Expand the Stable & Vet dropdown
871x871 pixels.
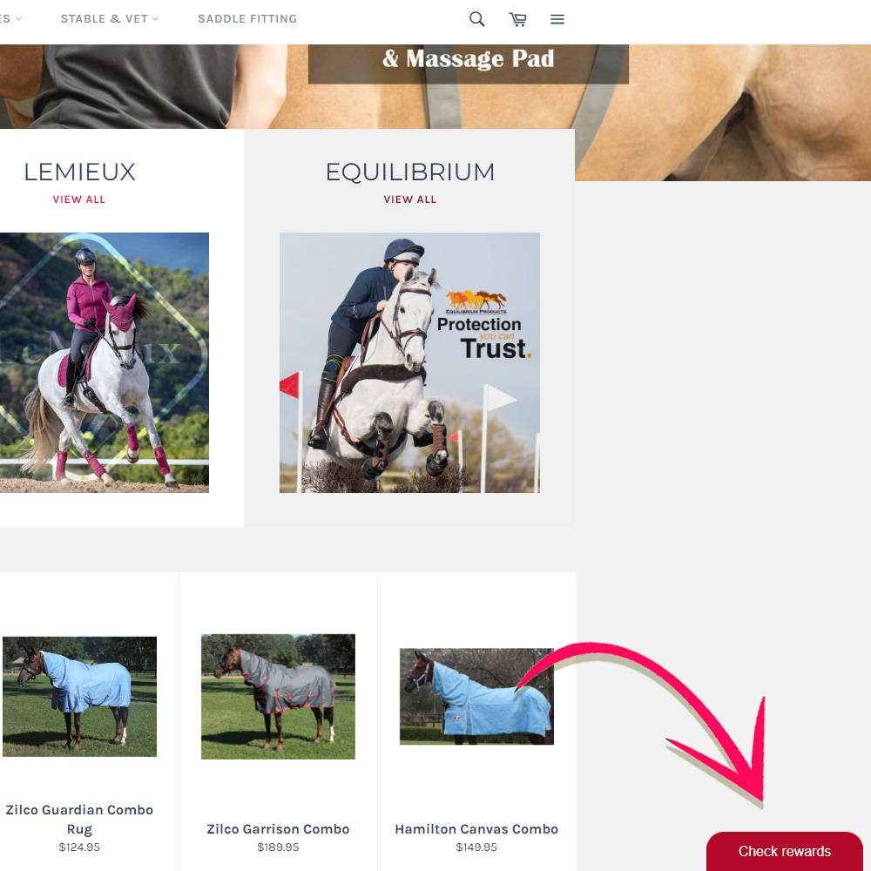[x=110, y=19]
